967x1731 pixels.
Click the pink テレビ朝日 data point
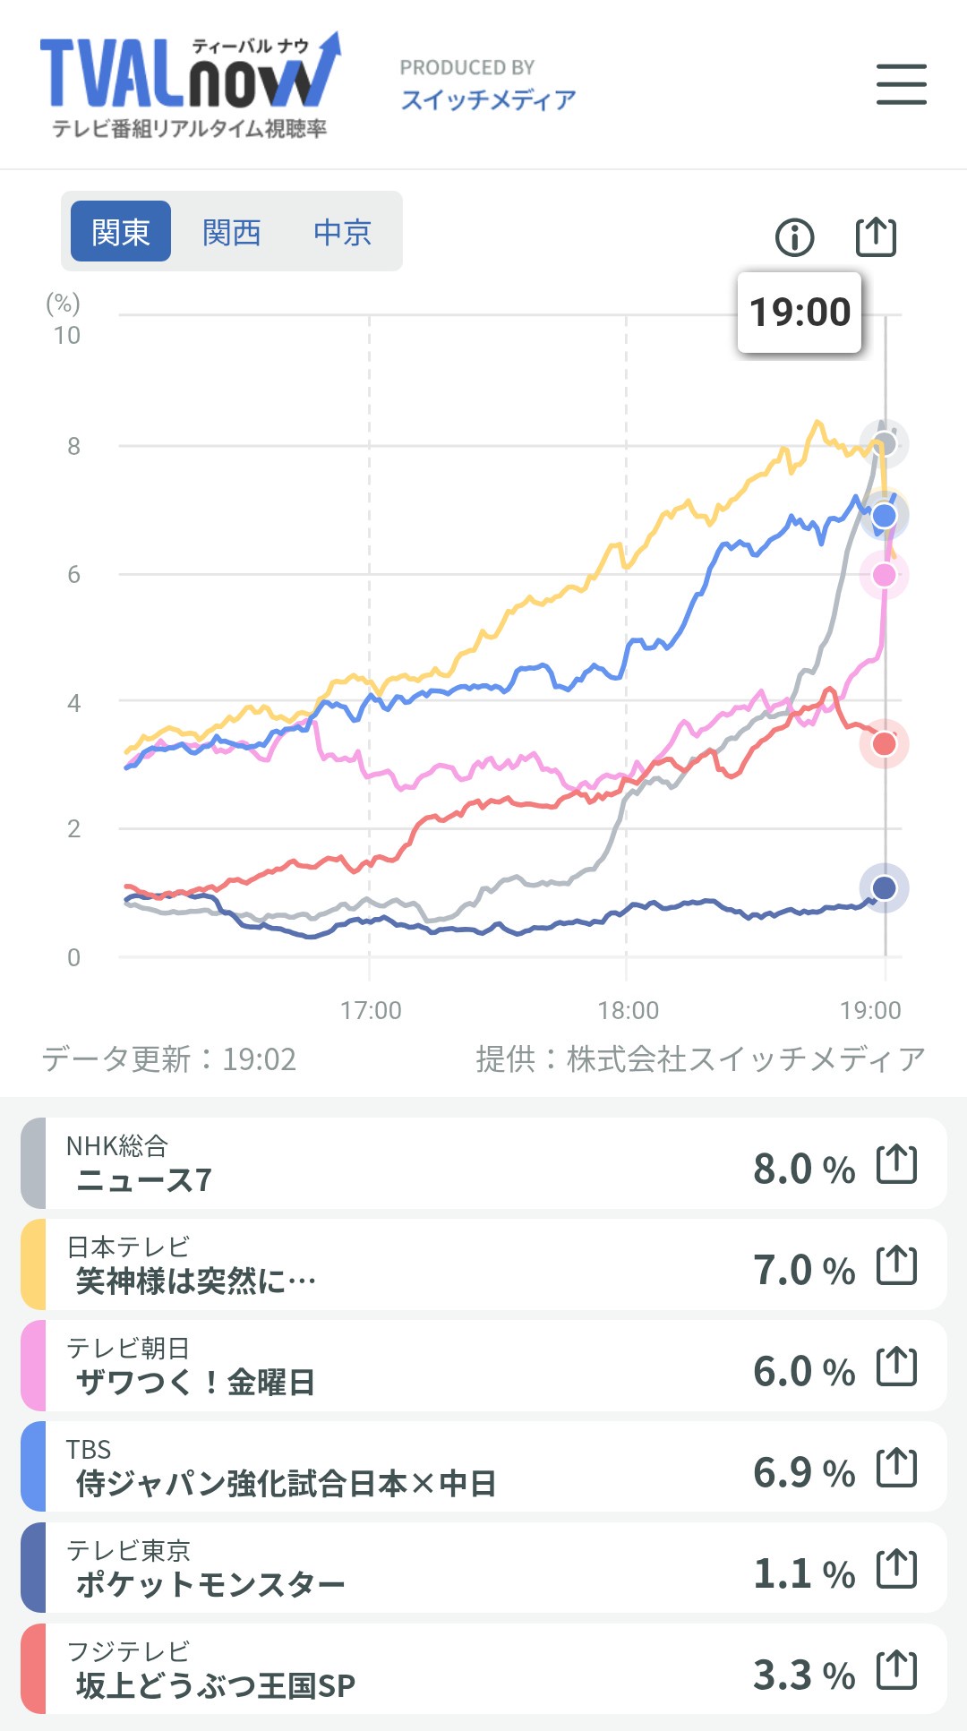point(885,575)
